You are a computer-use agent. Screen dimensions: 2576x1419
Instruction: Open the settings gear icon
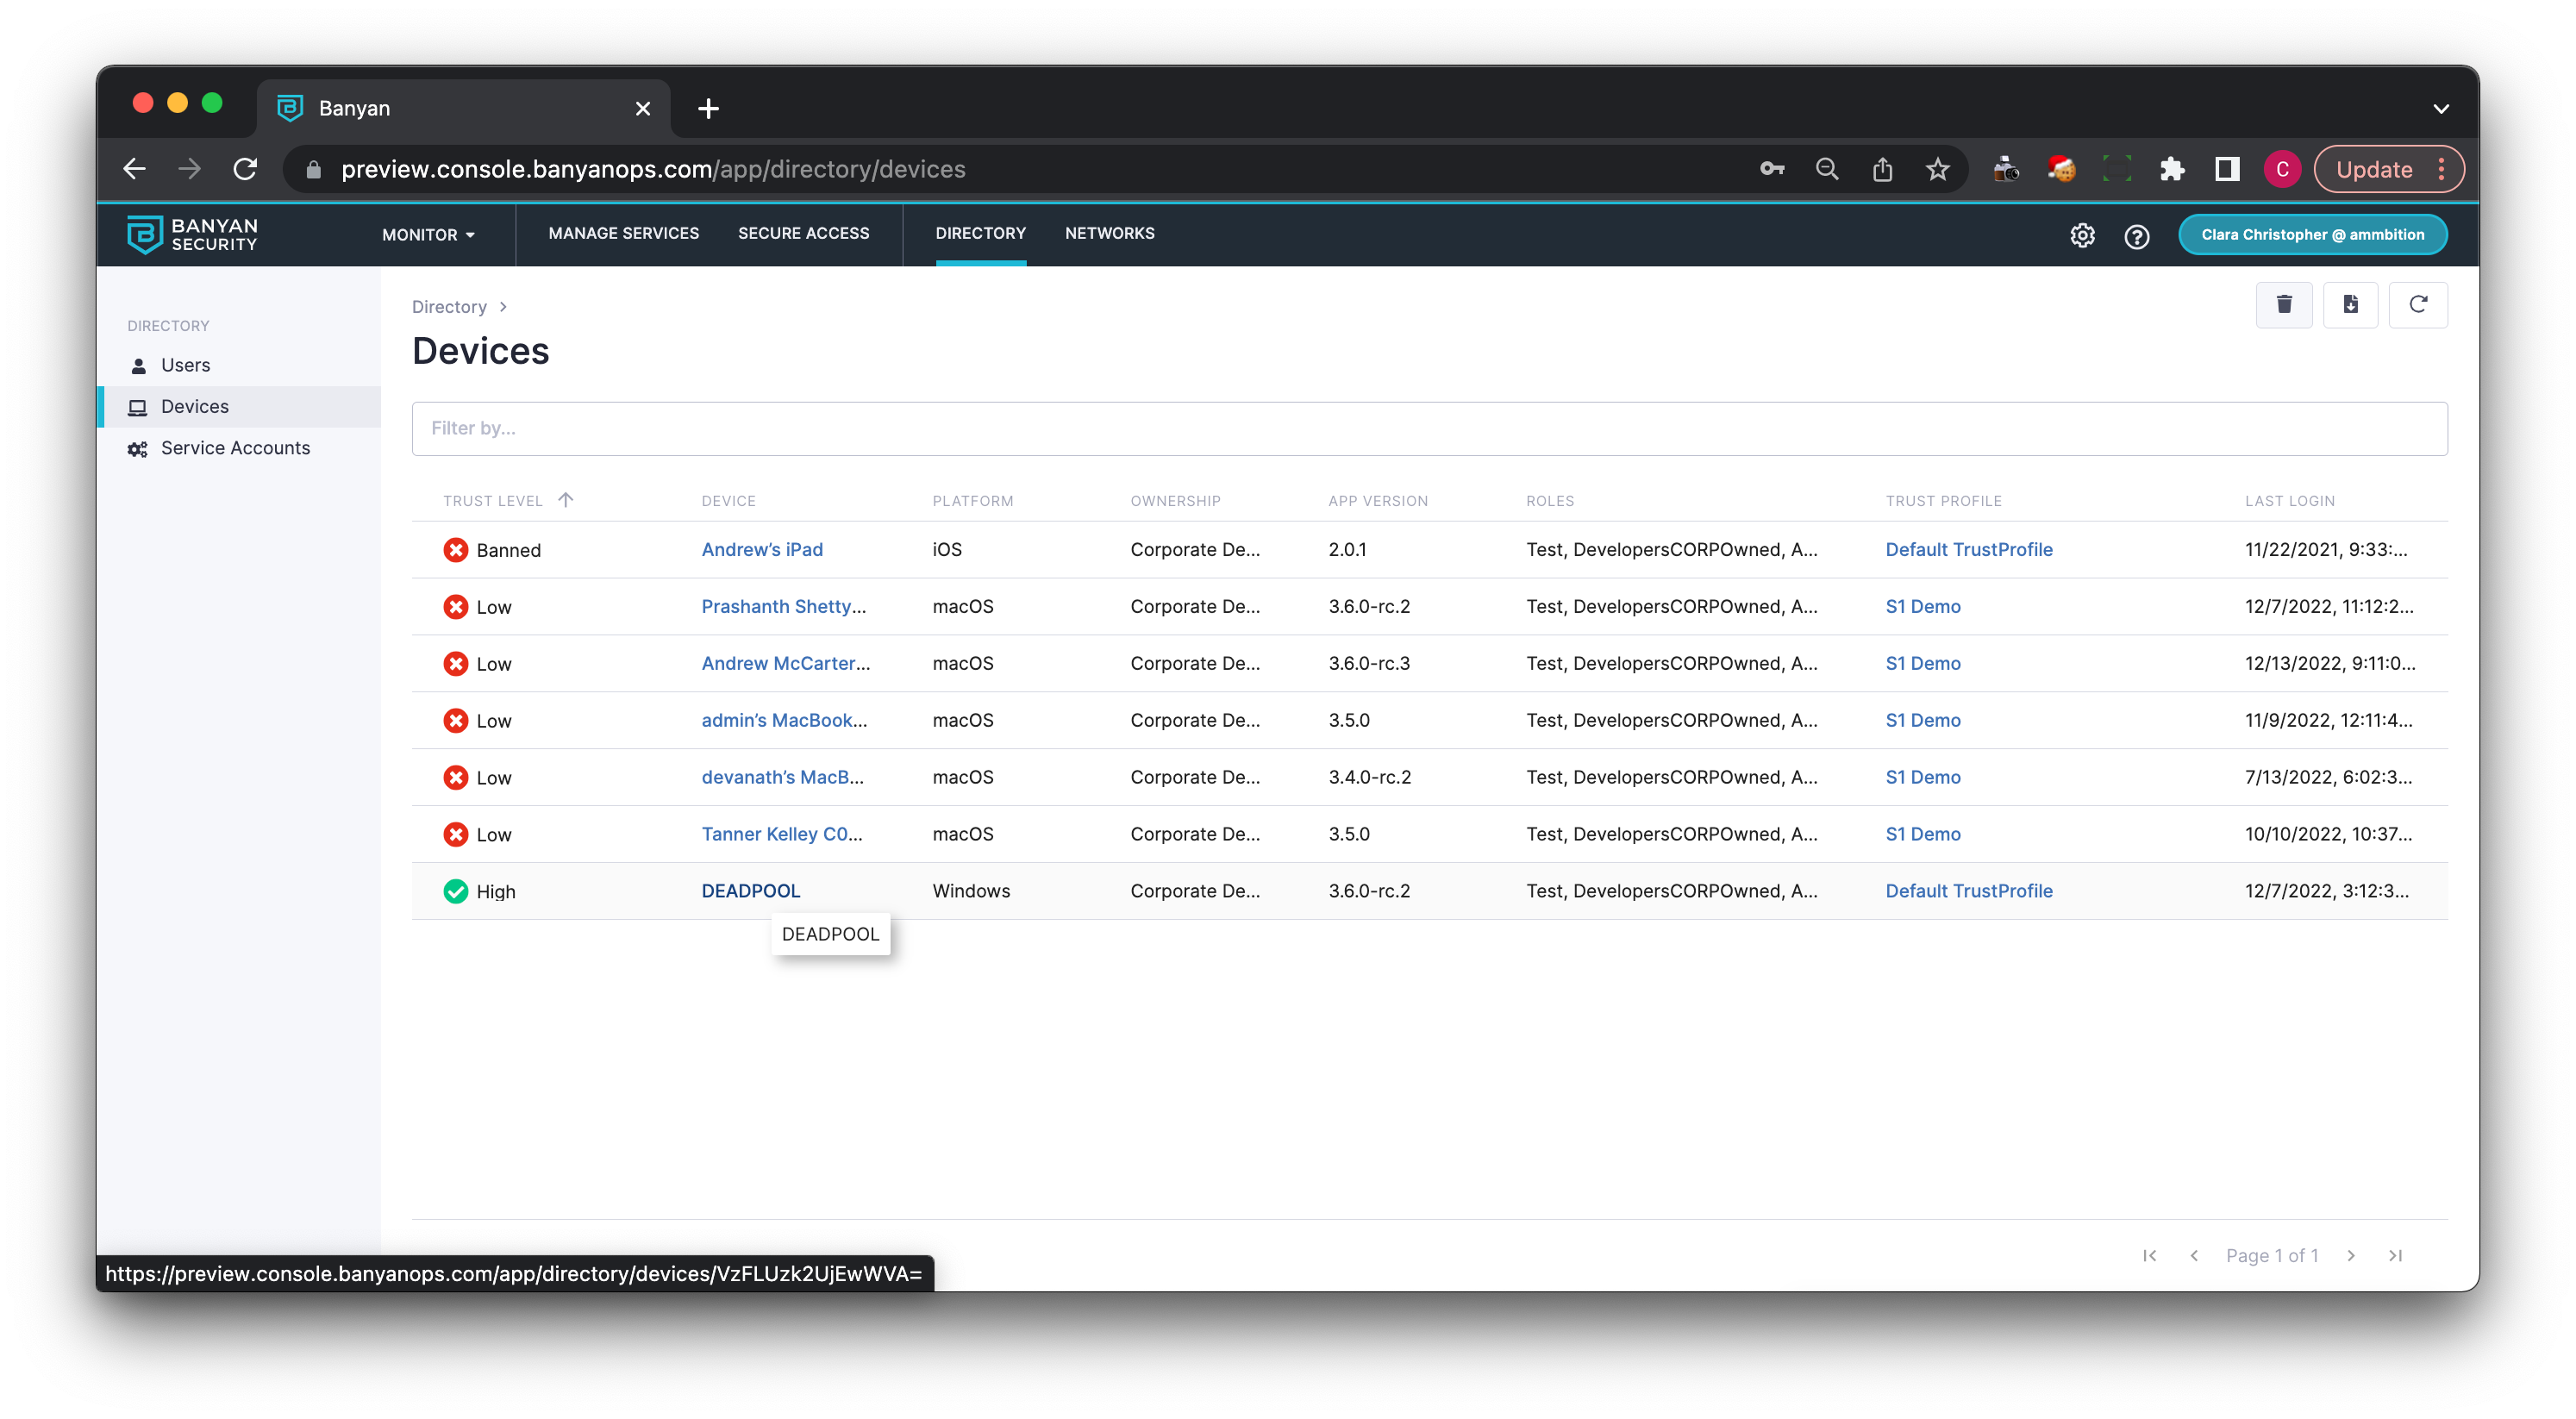click(x=2082, y=235)
